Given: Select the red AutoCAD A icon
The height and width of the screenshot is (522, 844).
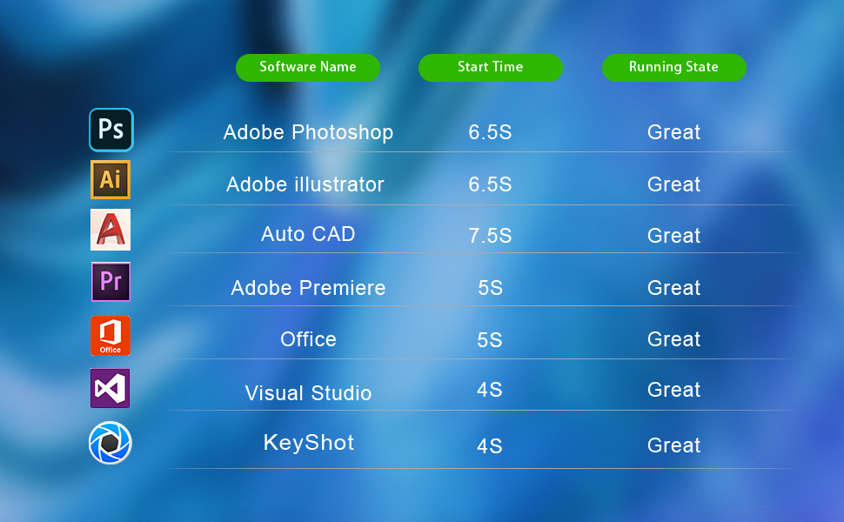Looking at the screenshot, I should (111, 230).
